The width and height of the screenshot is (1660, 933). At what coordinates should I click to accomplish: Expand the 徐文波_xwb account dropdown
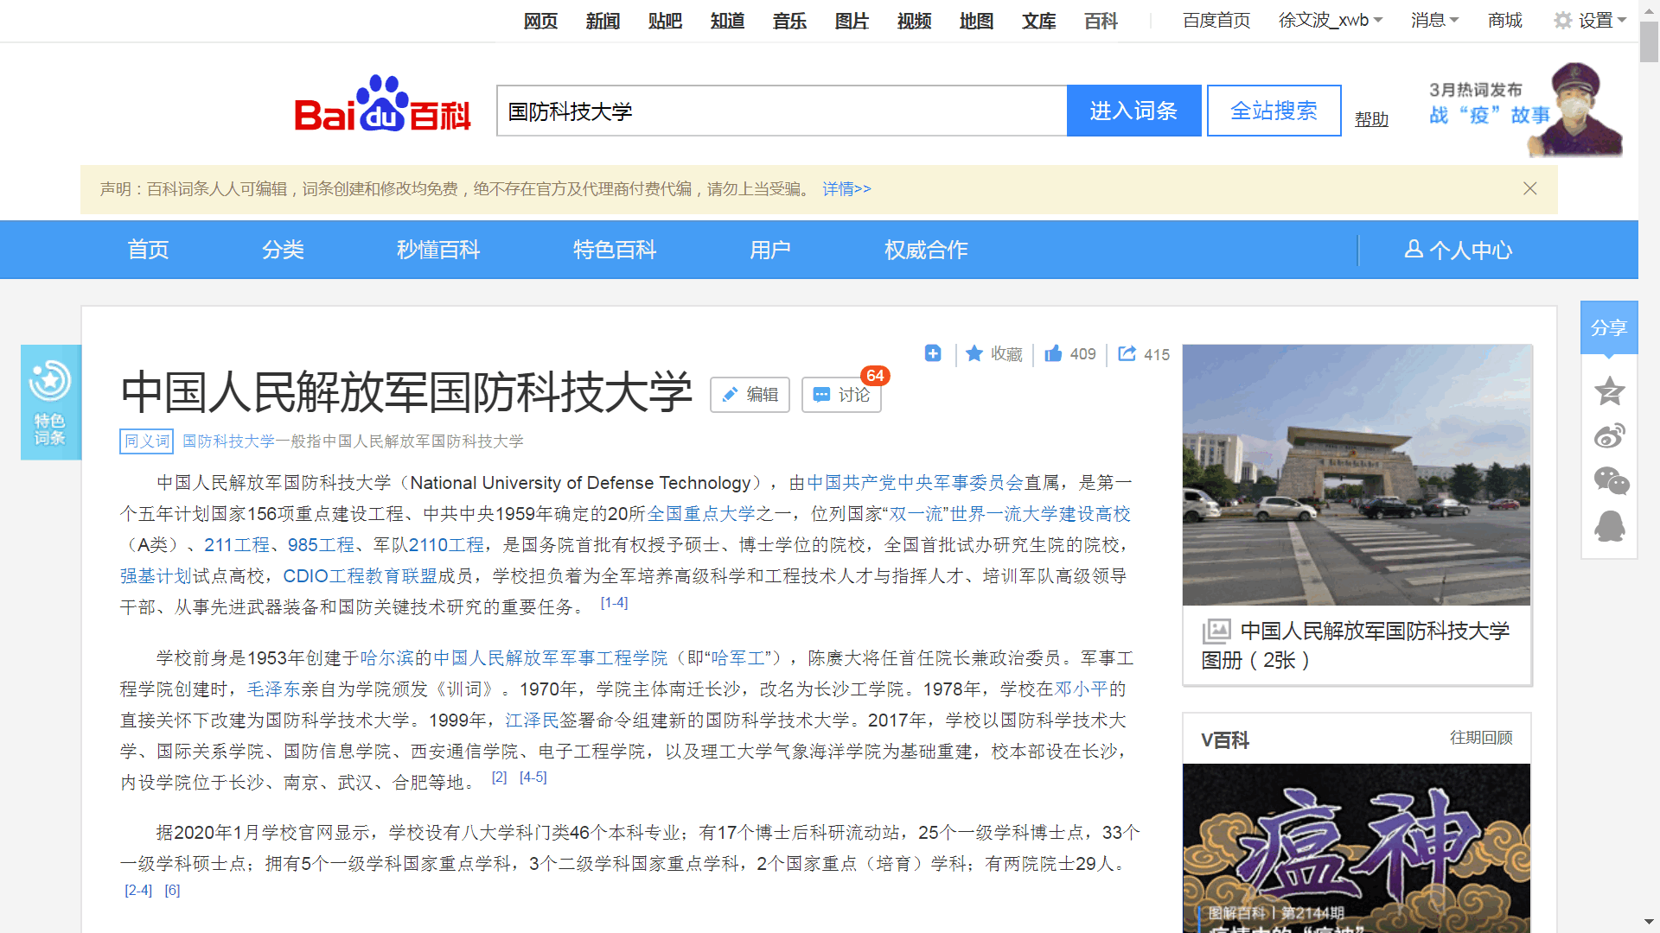pos(1331,20)
